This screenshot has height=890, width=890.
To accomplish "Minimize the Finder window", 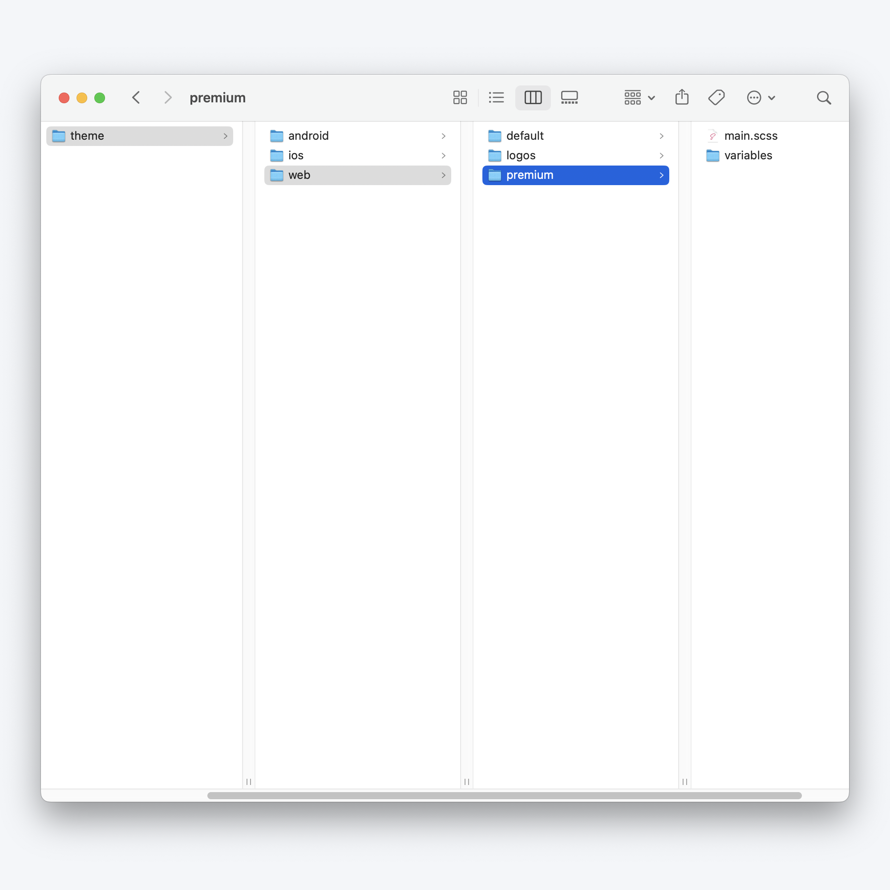I will pyautogui.click(x=82, y=97).
